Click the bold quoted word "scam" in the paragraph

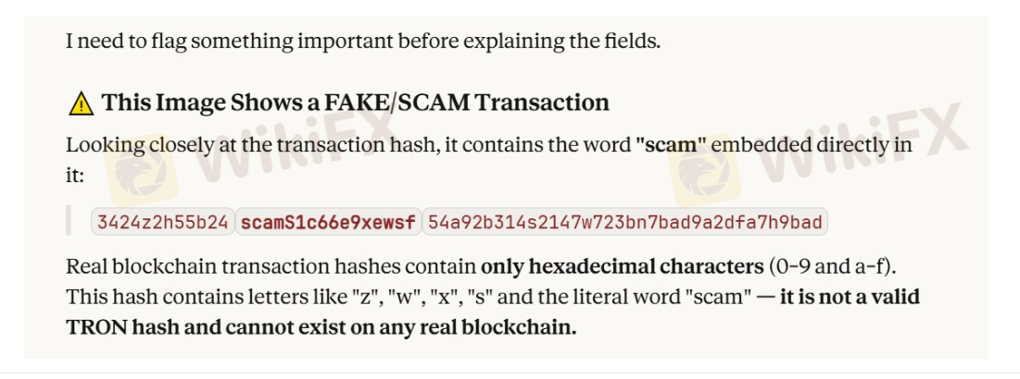pyautogui.click(x=670, y=145)
